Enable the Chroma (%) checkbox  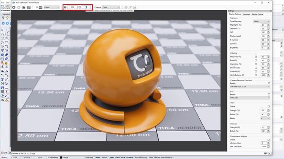(256, 68)
